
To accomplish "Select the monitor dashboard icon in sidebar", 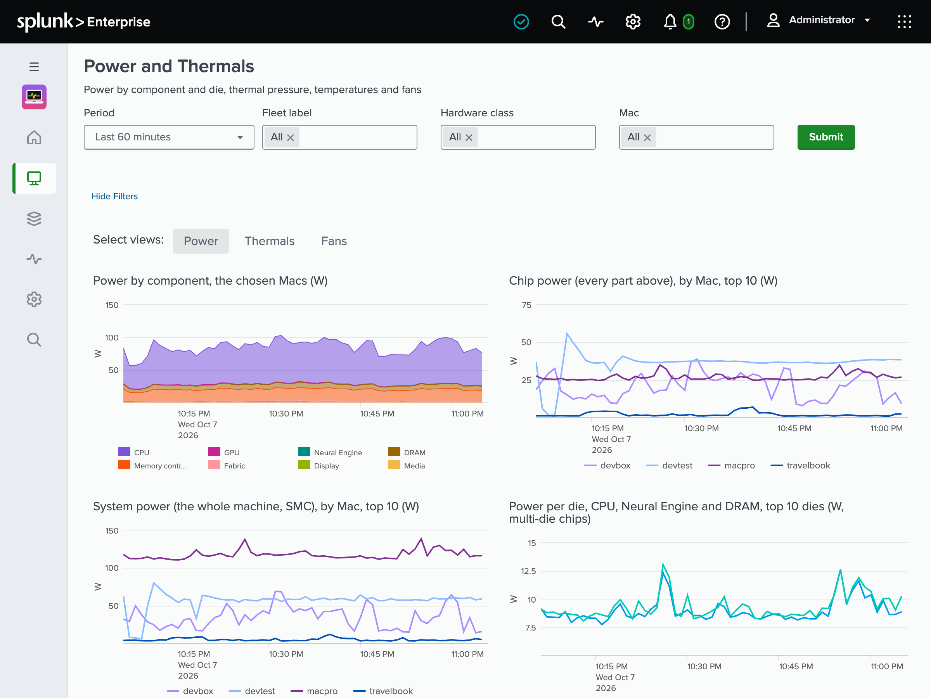I will tap(34, 178).
